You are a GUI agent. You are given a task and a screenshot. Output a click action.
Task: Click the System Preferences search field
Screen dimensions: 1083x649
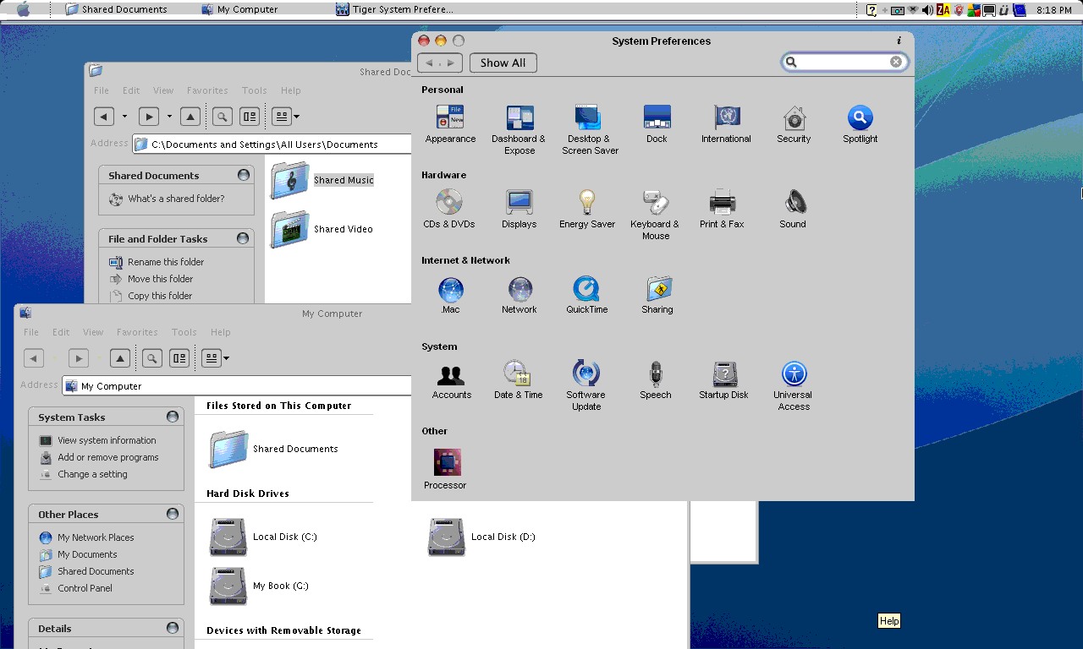coord(844,62)
